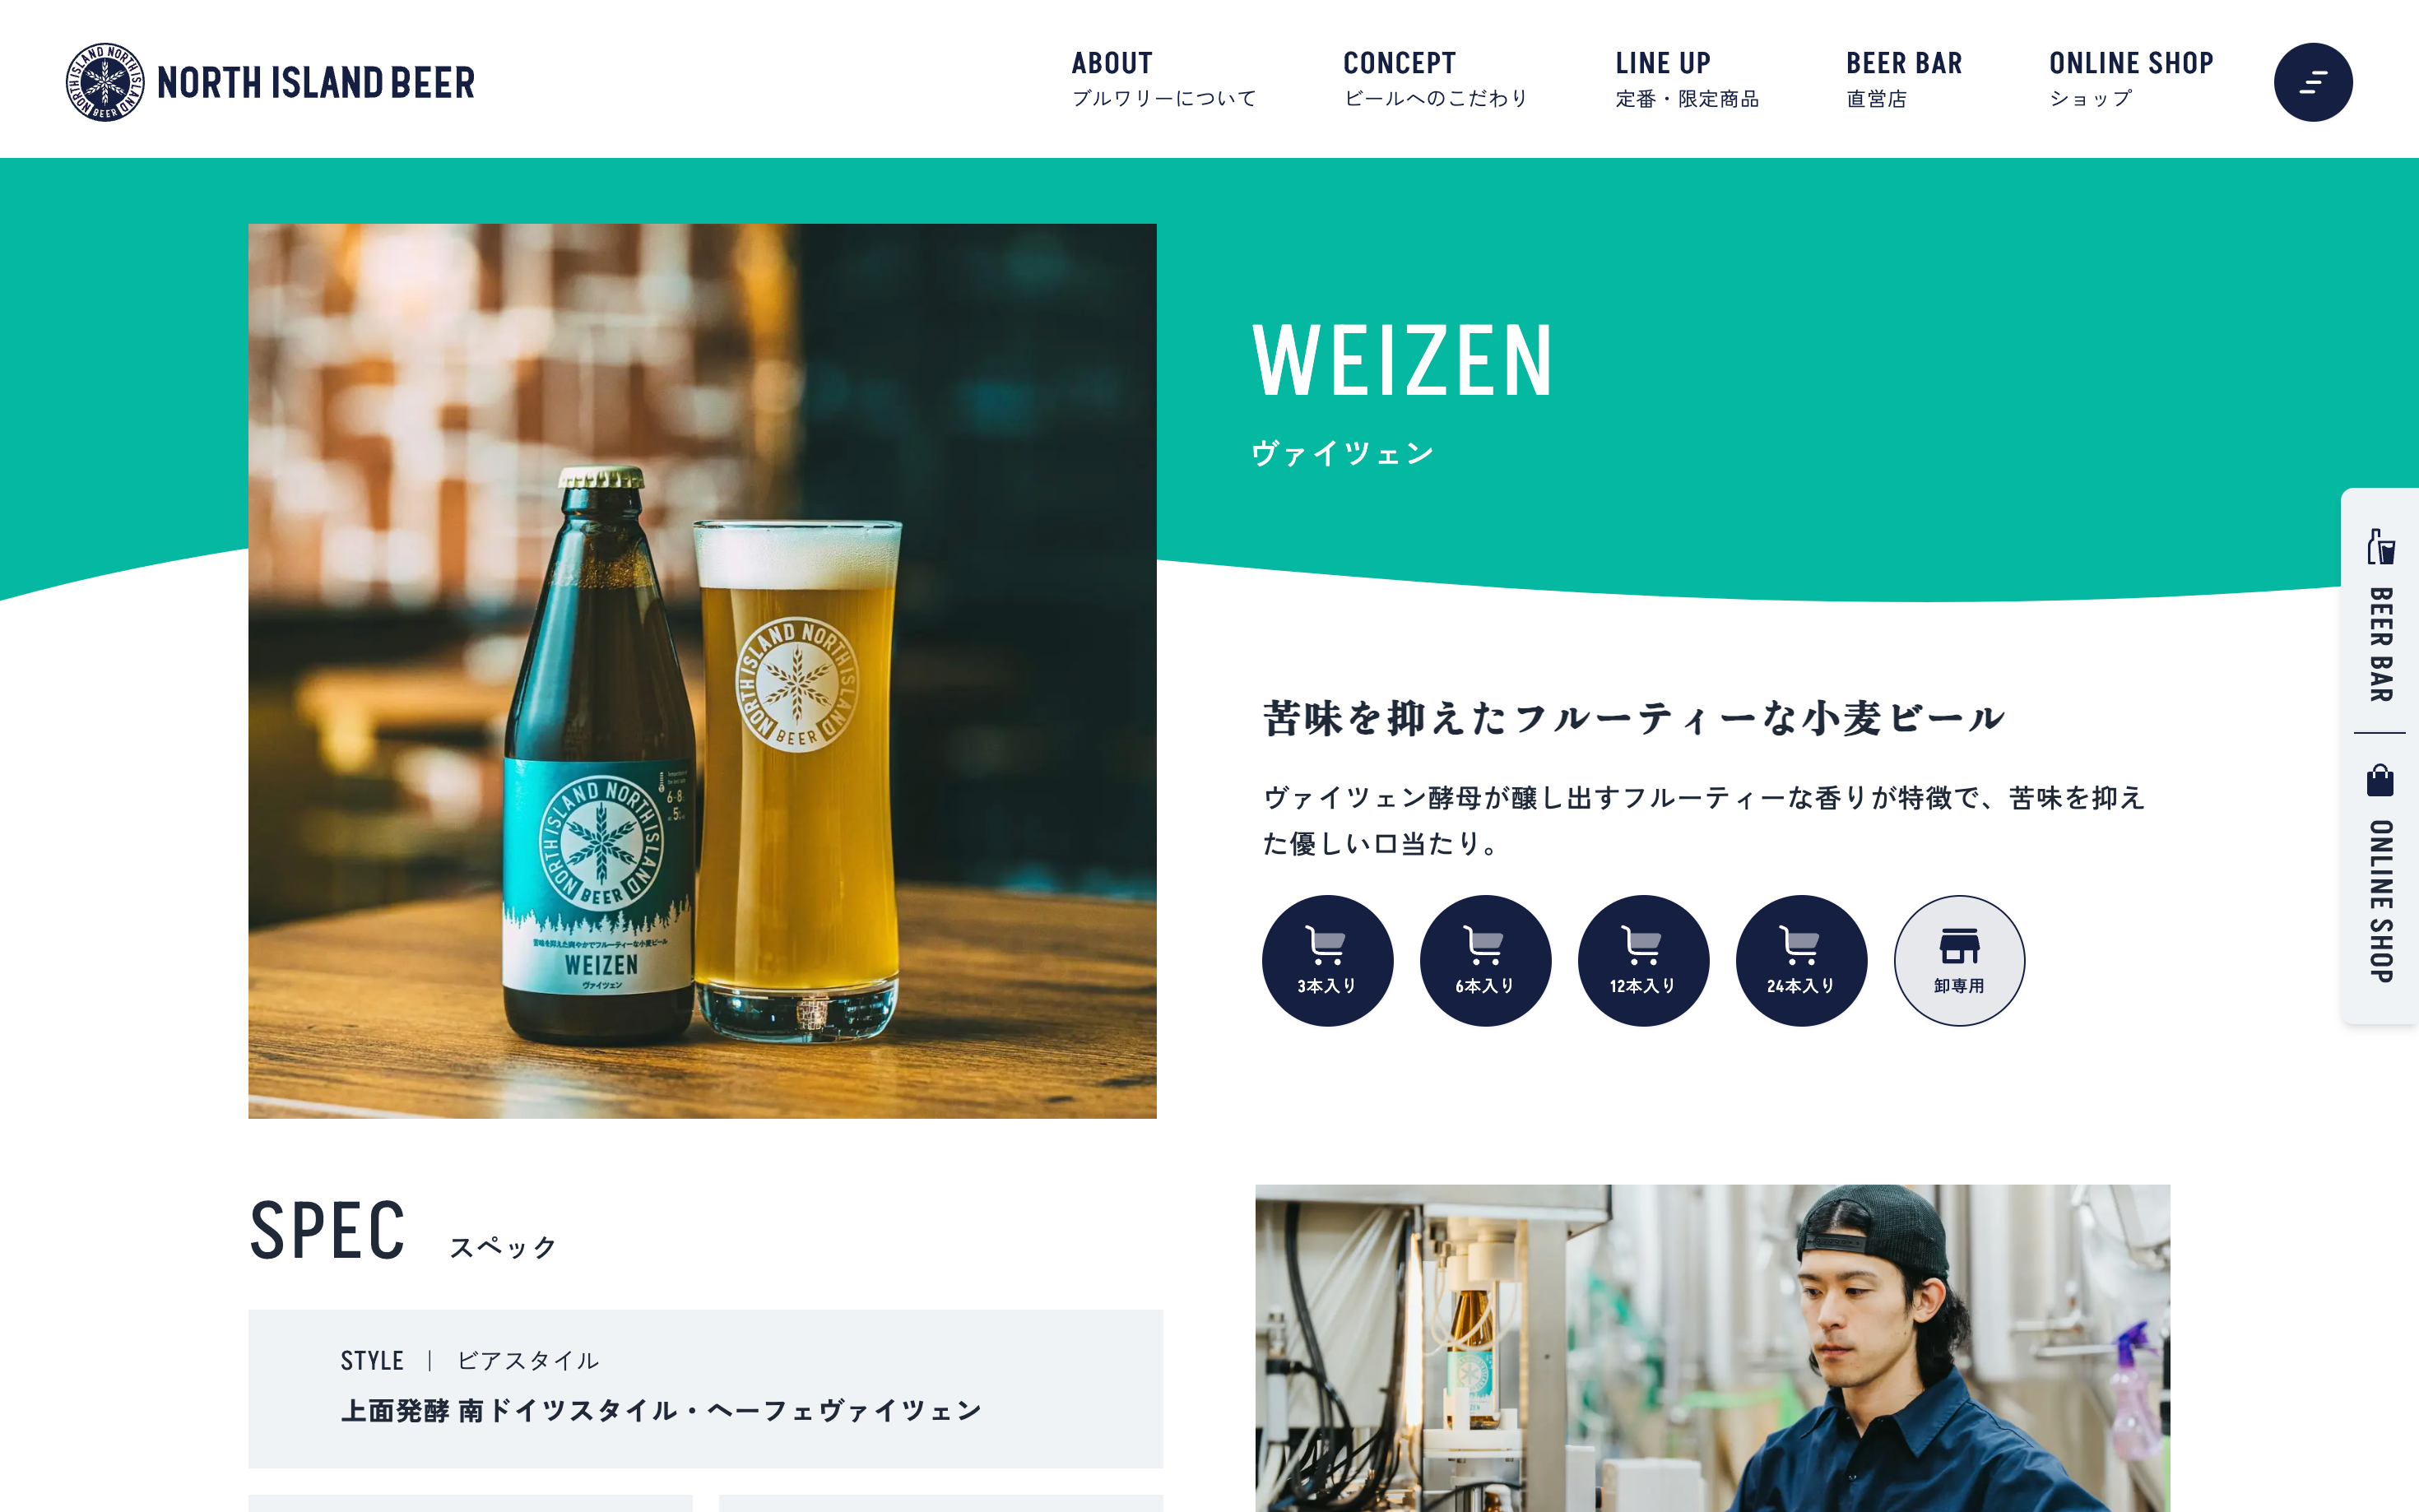Click the STYLE ビアスタイル spec box
2419x1512 pixels.
[x=705, y=1388]
